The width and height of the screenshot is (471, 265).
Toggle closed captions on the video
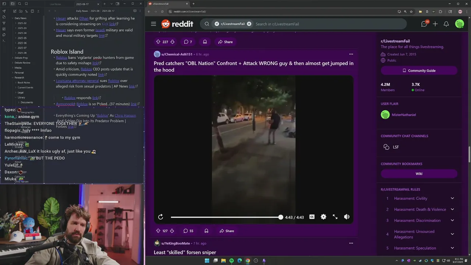(312, 217)
